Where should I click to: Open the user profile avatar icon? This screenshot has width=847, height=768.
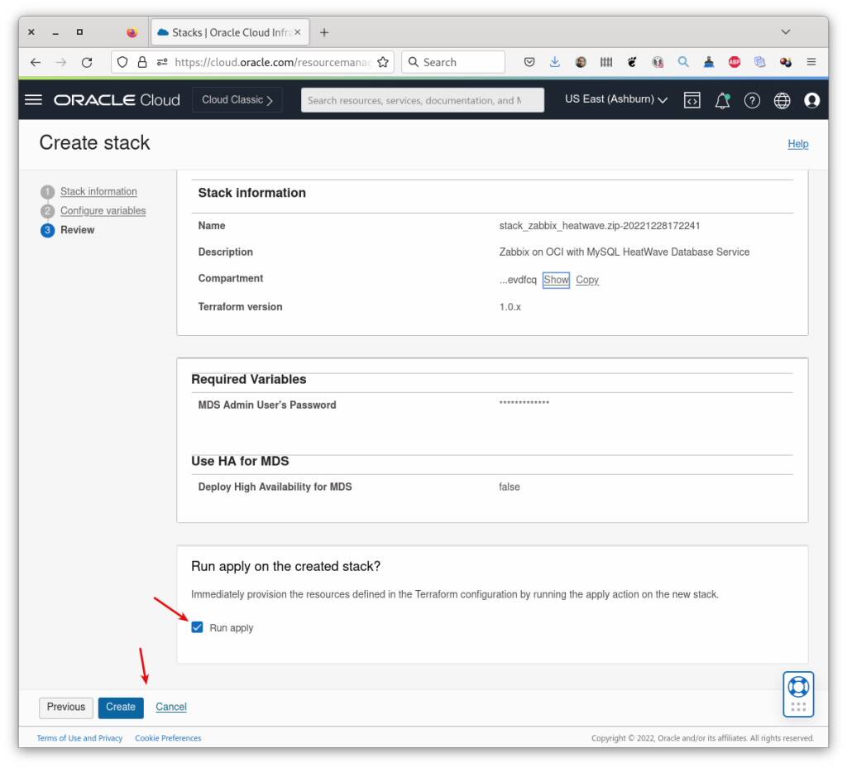(811, 100)
